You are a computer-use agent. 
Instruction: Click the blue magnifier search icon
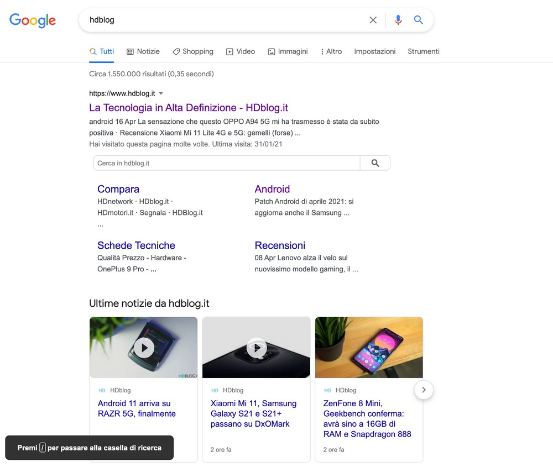(x=419, y=20)
